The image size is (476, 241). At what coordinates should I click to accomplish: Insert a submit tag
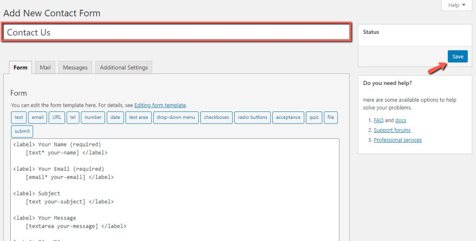pos(22,131)
